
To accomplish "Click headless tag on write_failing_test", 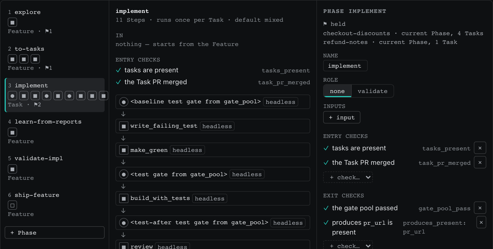I will (217, 126).
